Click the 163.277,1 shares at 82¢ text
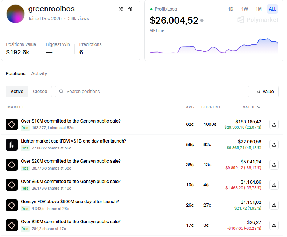Image resolution: width=287 pixels, height=237 pixels. pos(53,128)
